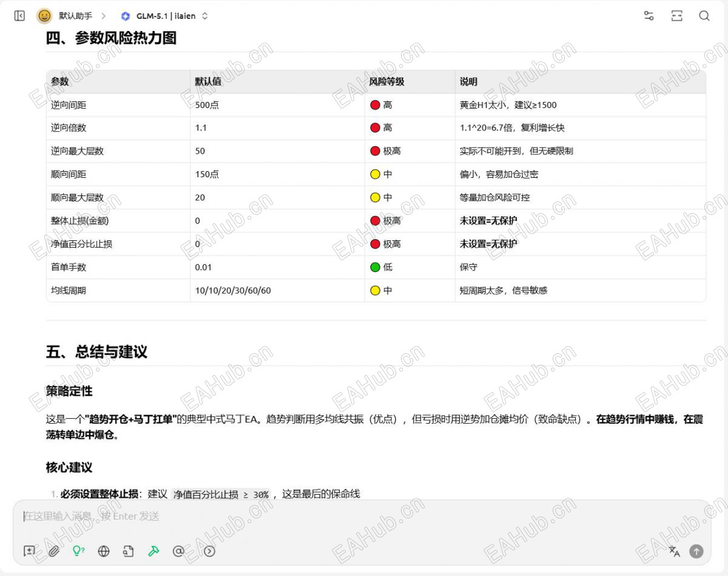Toggle the green hammer tools icon
The width and height of the screenshot is (728, 576).
point(153,551)
